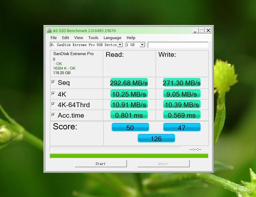Click the 119.25 GB capacity text
This screenshot has width=256, height=197.
(62, 73)
